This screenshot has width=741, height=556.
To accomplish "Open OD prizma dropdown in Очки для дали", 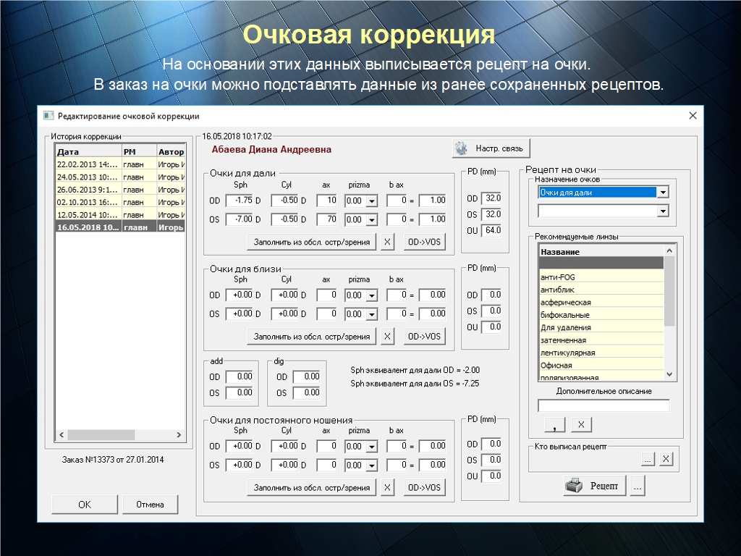I will pyautogui.click(x=372, y=201).
